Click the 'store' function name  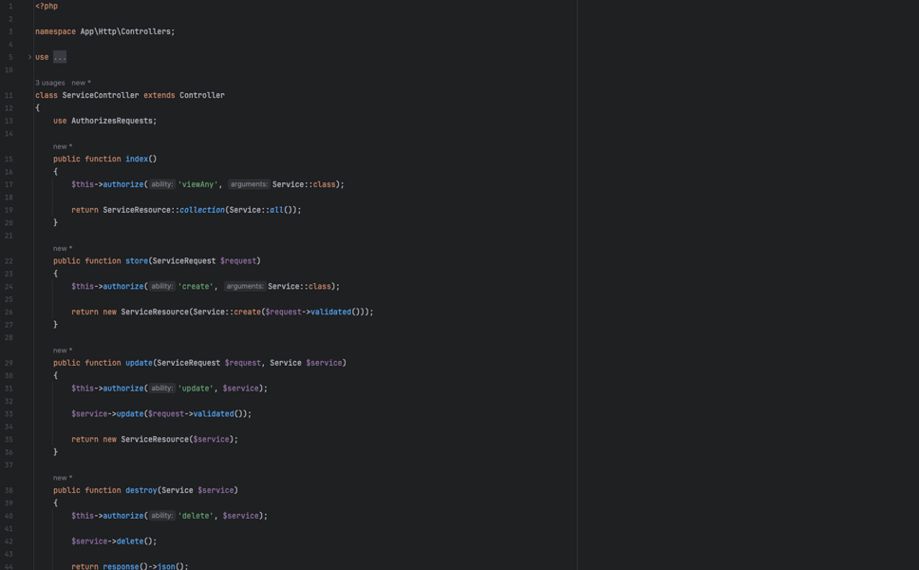[137, 261]
